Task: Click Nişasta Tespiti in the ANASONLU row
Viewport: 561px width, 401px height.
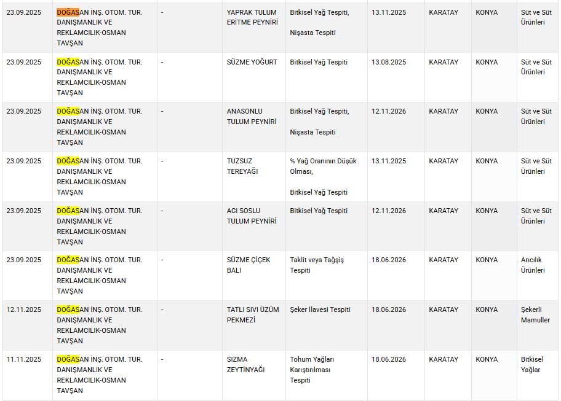Action: click(x=312, y=132)
